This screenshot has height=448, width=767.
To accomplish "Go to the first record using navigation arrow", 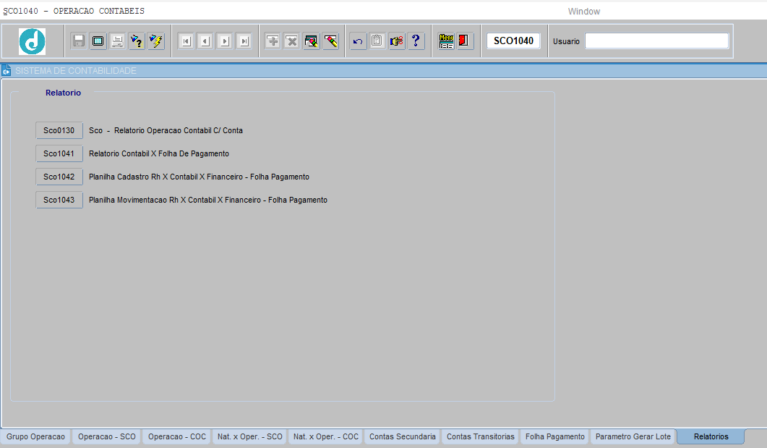I will [186, 41].
